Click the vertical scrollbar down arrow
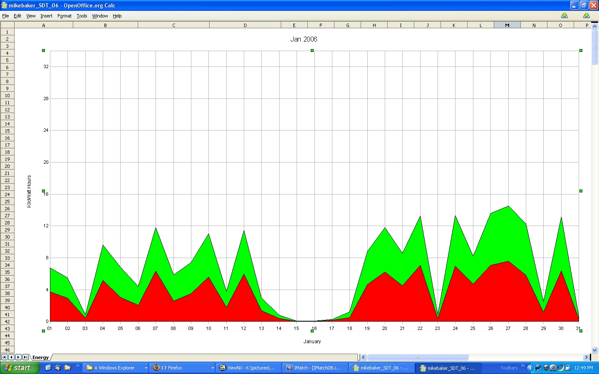The height and width of the screenshot is (374, 599). (x=594, y=350)
